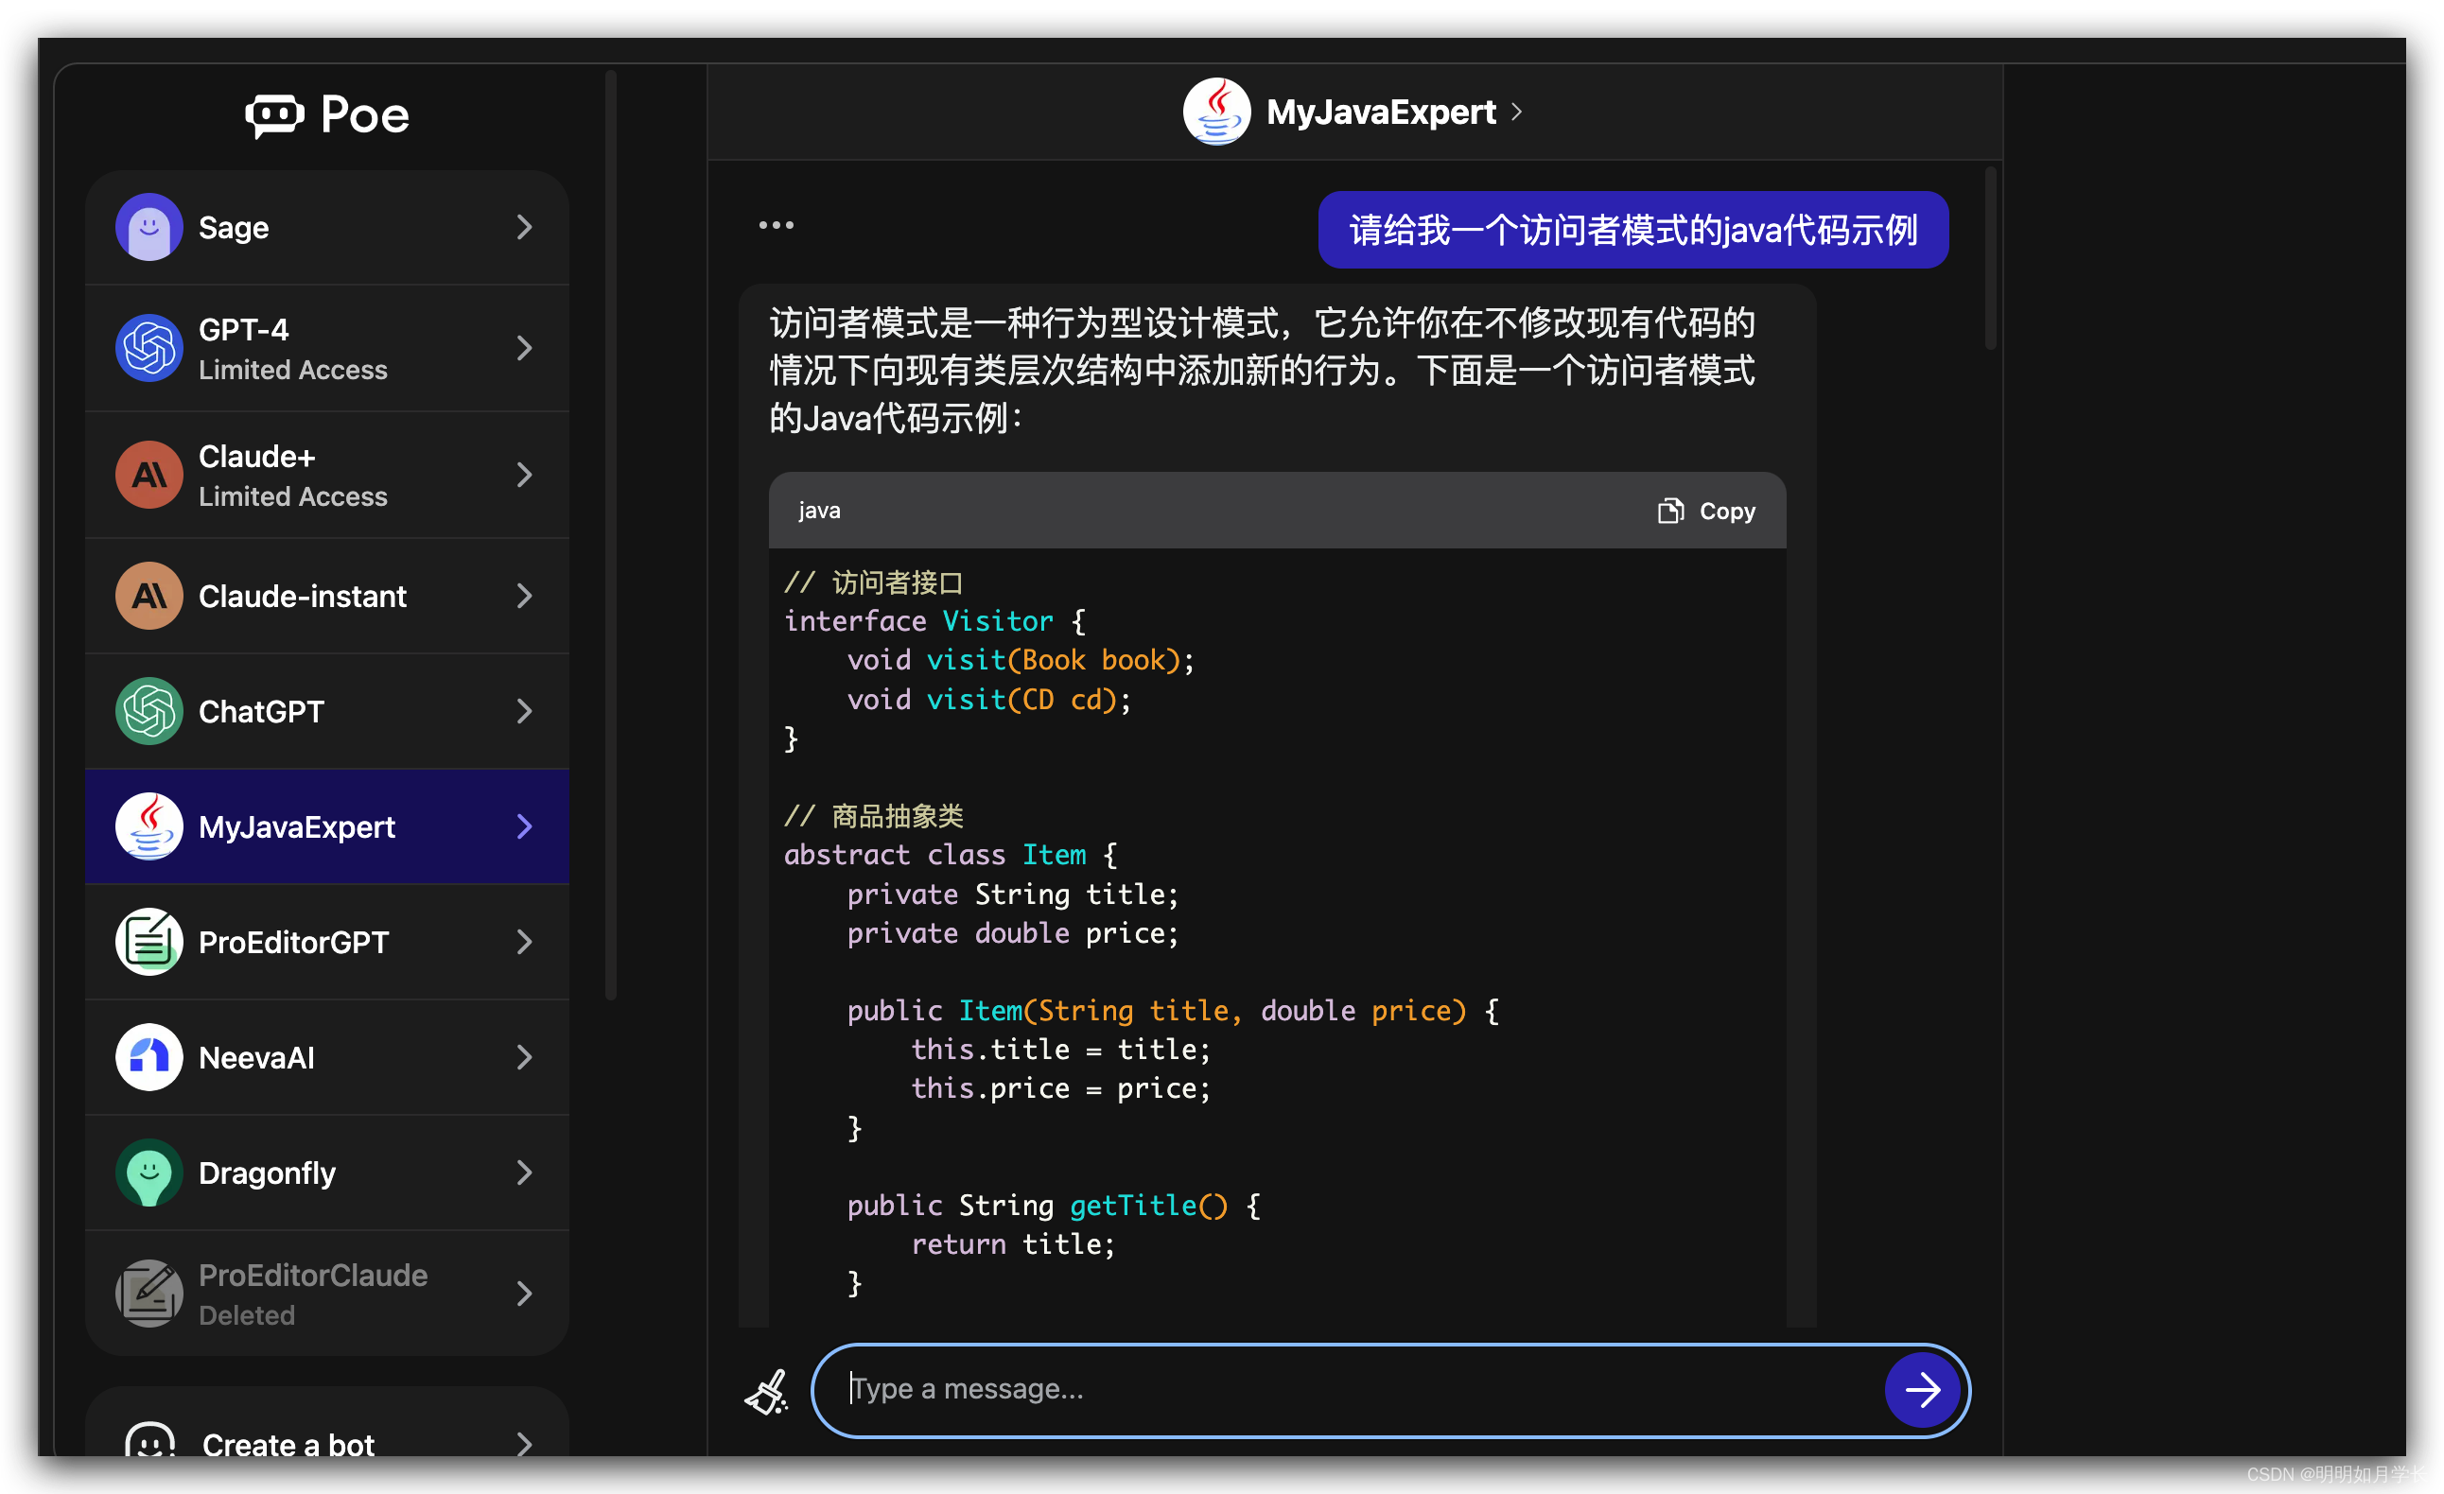The height and width of the screenshot is (1494, 2444).
Task: Click the ProEditorClaude row chevron
Action: pos(525,1293)
